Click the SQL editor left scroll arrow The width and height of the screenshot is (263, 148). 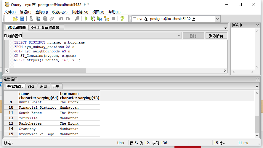(x=7, y=70)
